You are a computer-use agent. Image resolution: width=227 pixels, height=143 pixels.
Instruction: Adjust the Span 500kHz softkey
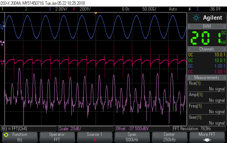click(x=132, y=137)
